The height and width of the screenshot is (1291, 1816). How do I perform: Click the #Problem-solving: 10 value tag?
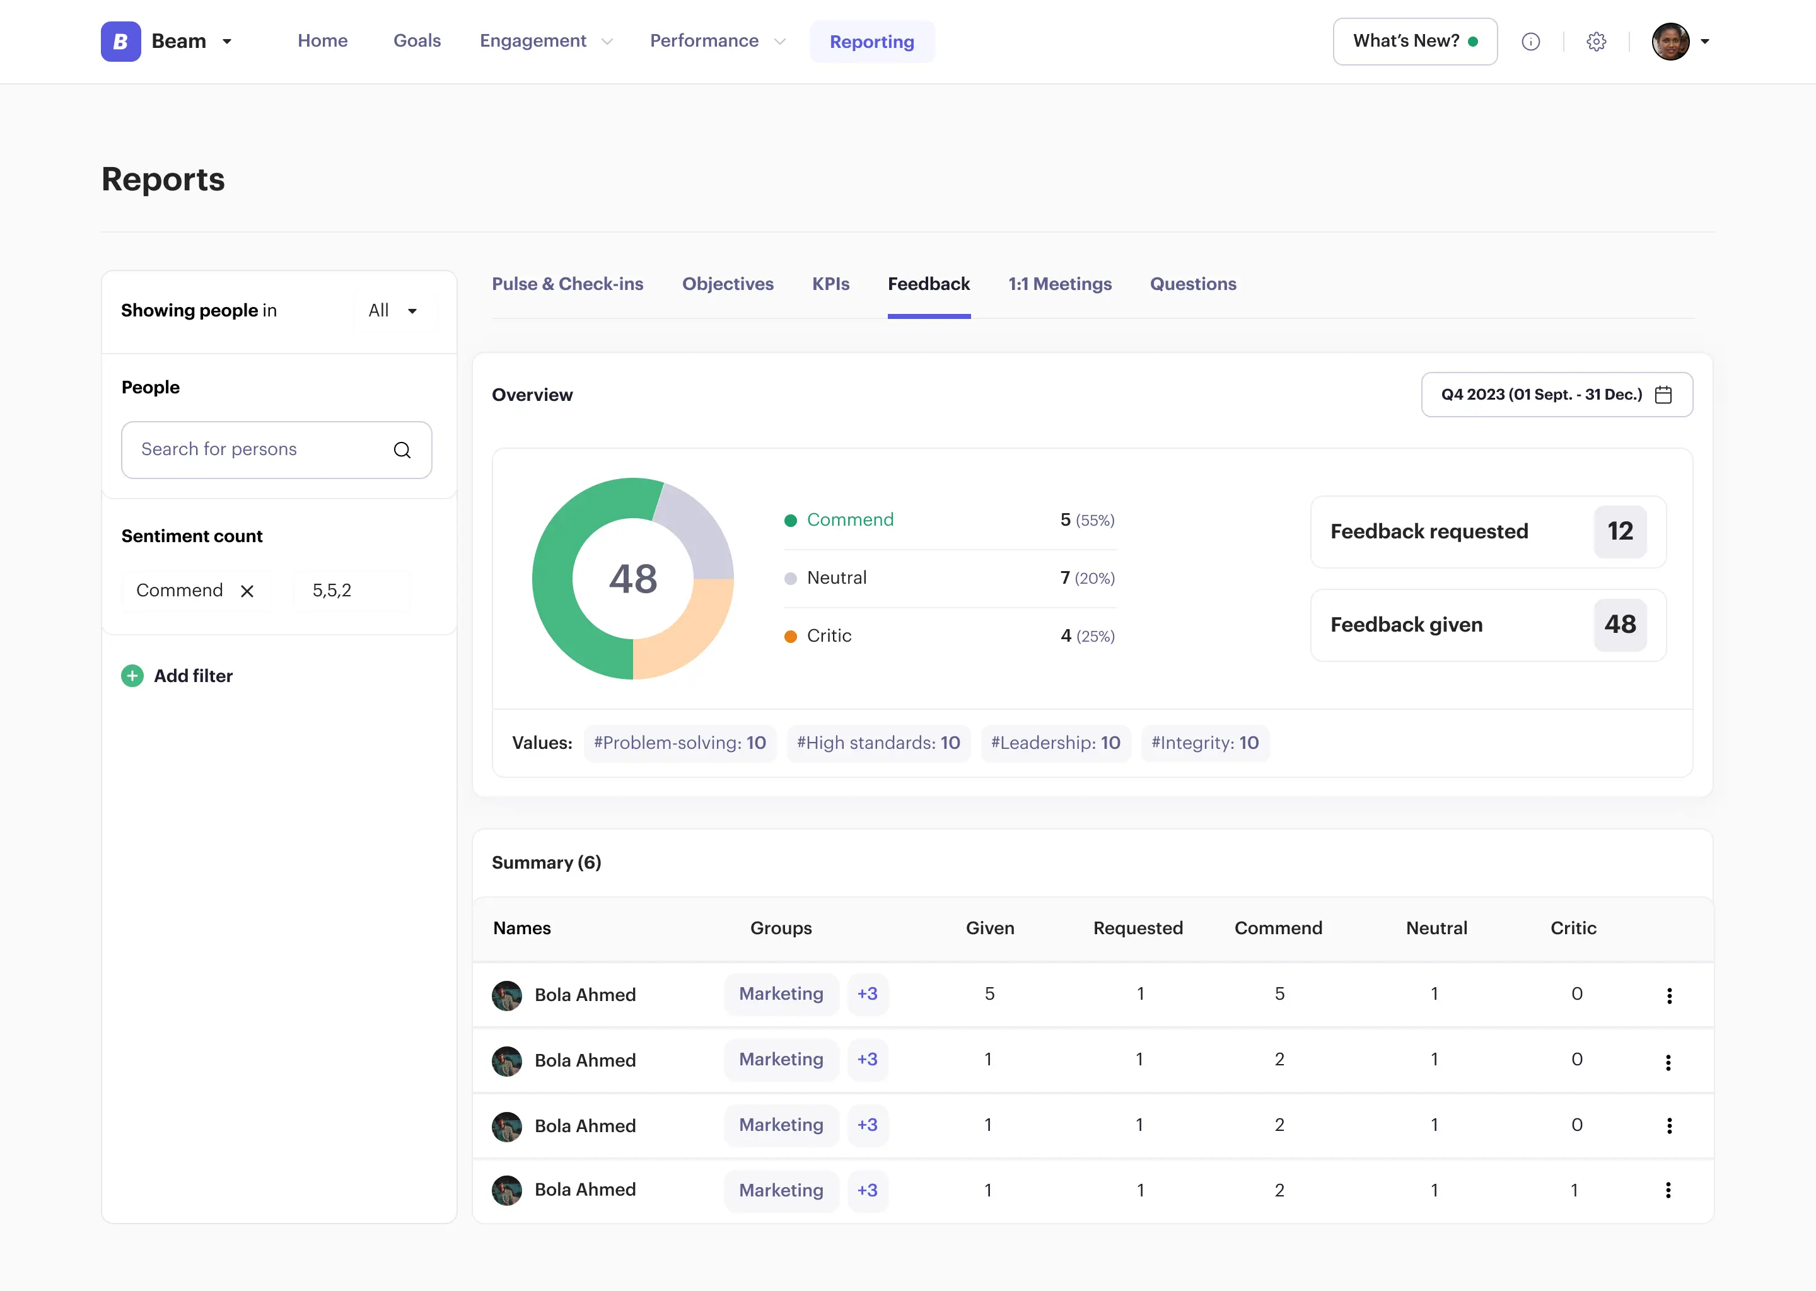click(x=680, y=743)
